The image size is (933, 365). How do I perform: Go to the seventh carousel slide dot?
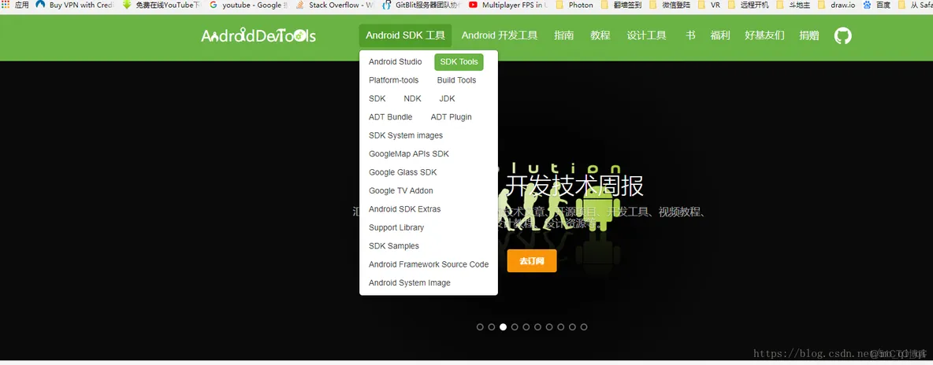click(x=549, y=327)
